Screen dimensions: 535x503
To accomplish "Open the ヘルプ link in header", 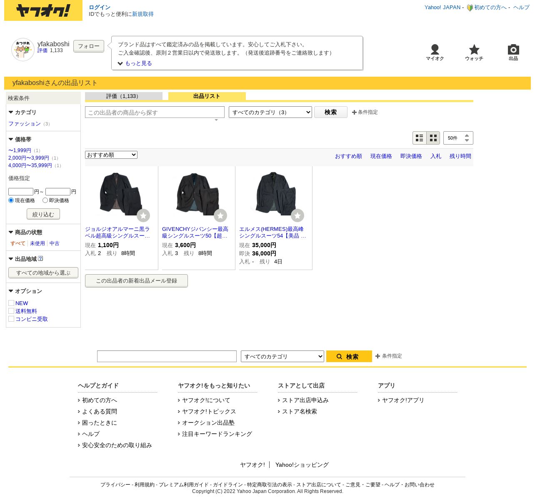I will click(x=521, y=8).
